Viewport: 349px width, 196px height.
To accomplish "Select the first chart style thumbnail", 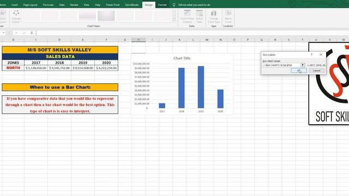I will tap(31, 16).
